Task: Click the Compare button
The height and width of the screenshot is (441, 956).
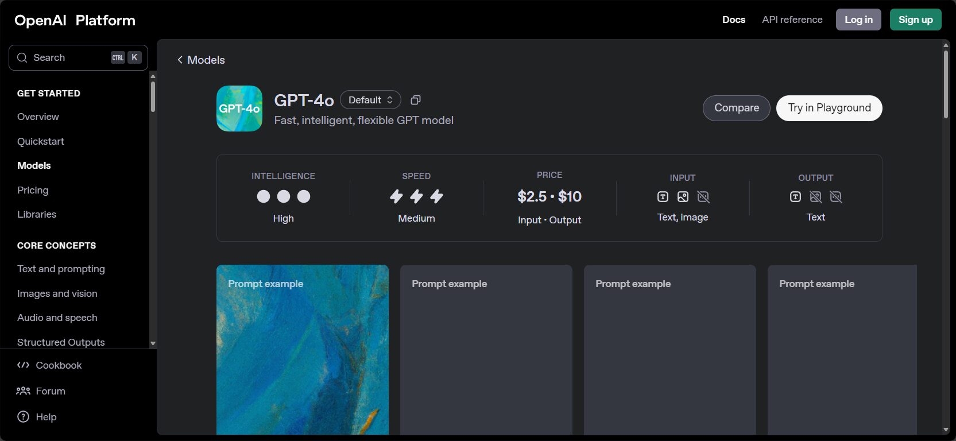Action: [736, 108]
